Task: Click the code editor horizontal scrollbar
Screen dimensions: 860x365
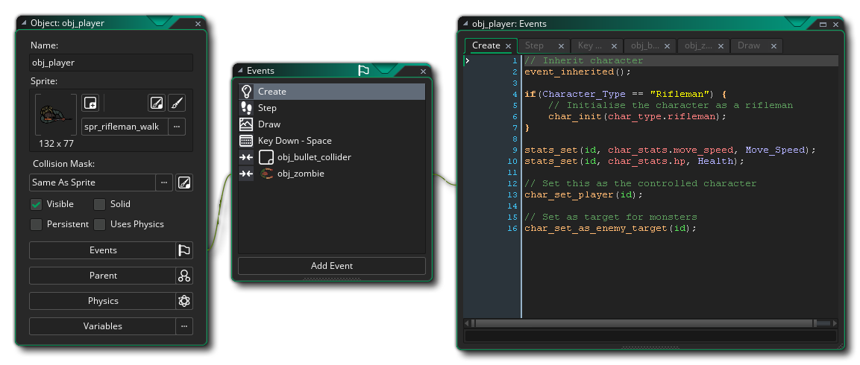Action: click(x=641, y=323)
